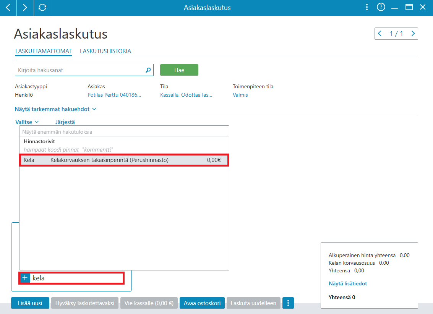Click the plus icon beside kela input

25,278
